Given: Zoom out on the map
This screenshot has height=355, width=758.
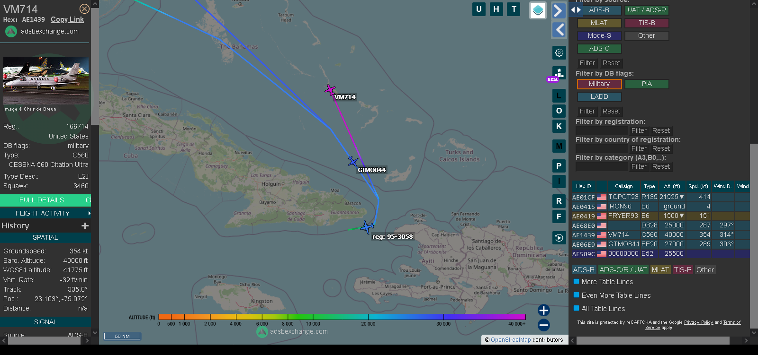Looking at the screenshot, I should [x=544, y=325].
